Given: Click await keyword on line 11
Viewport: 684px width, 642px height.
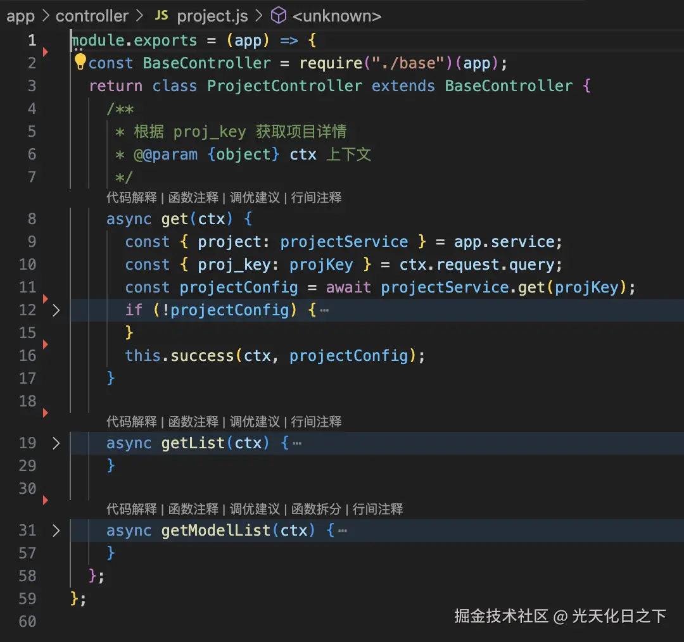Looking at the screenshot, I should click(x=348, y=287).
